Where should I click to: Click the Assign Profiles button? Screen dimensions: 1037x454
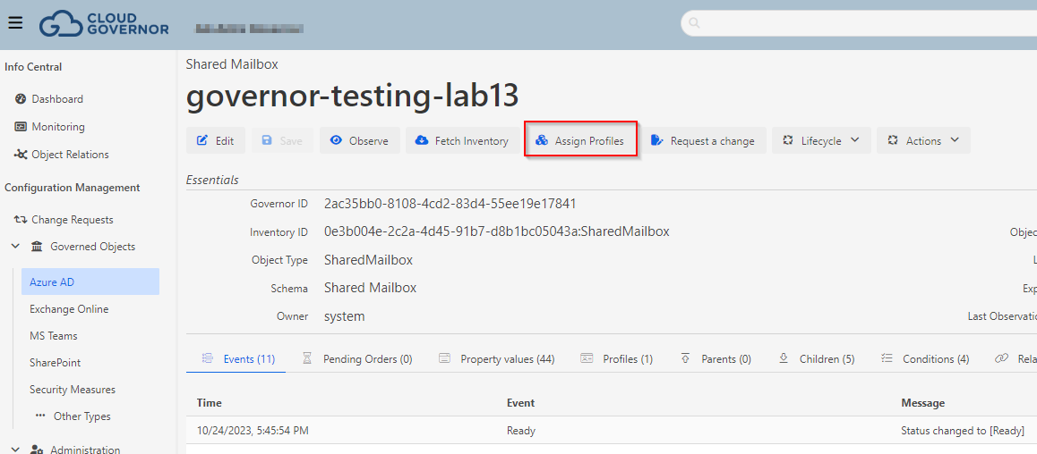coord(580,140)
